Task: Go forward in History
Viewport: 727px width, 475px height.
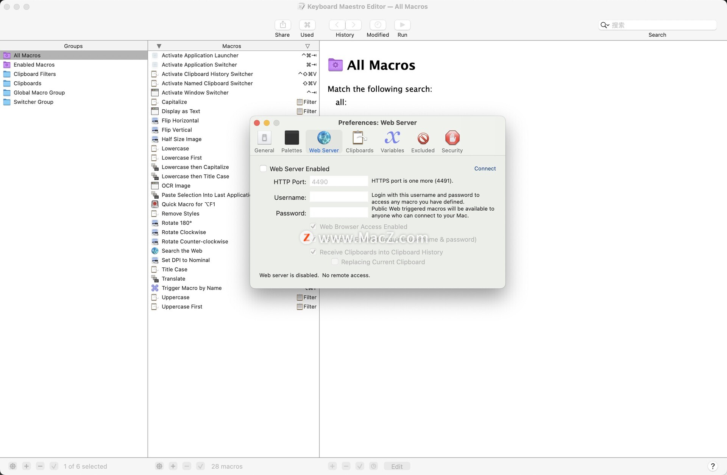Action: click(x=353, y=25)
